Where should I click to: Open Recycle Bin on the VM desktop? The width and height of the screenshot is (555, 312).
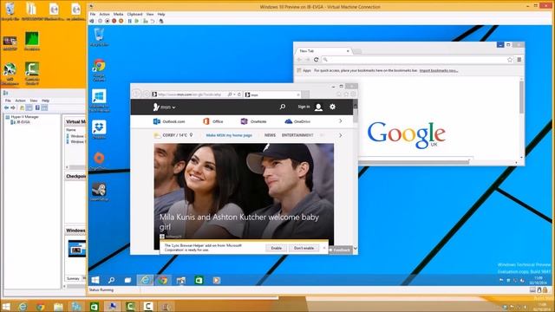(99, 37)
